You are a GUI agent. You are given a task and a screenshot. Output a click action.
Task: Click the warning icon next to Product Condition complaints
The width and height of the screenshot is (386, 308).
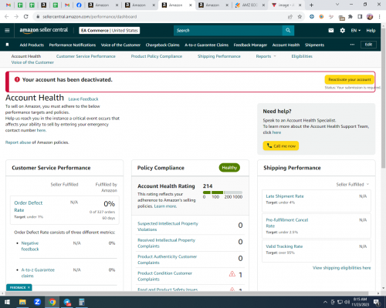pyautogui.click(x=232, y=274)
